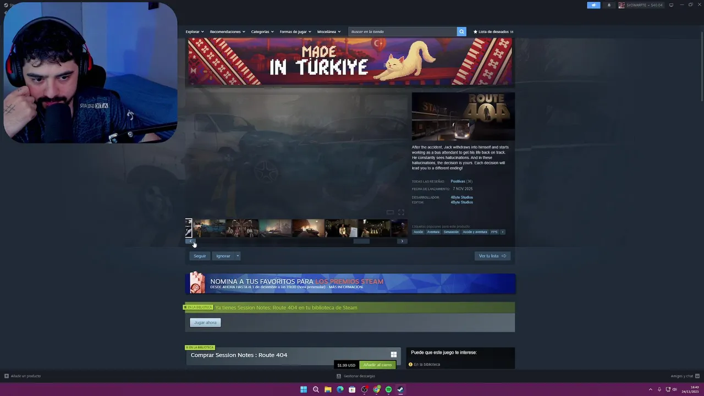Open File Explorer from taskbar
The image size is (704, 396).
coord(328,389)
